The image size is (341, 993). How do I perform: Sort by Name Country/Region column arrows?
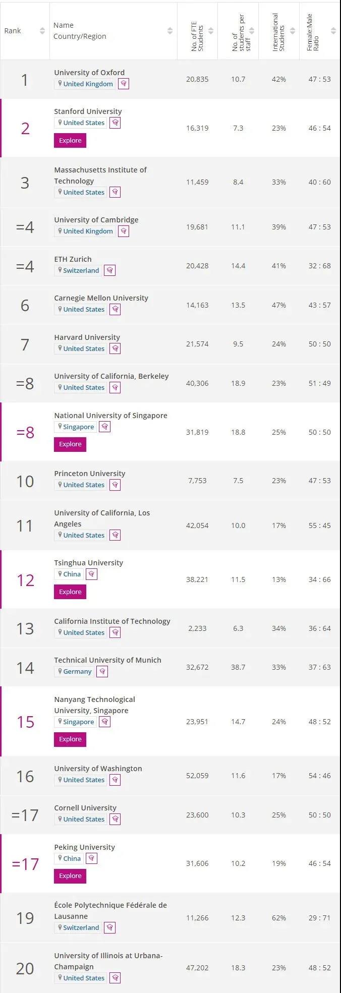170,31
